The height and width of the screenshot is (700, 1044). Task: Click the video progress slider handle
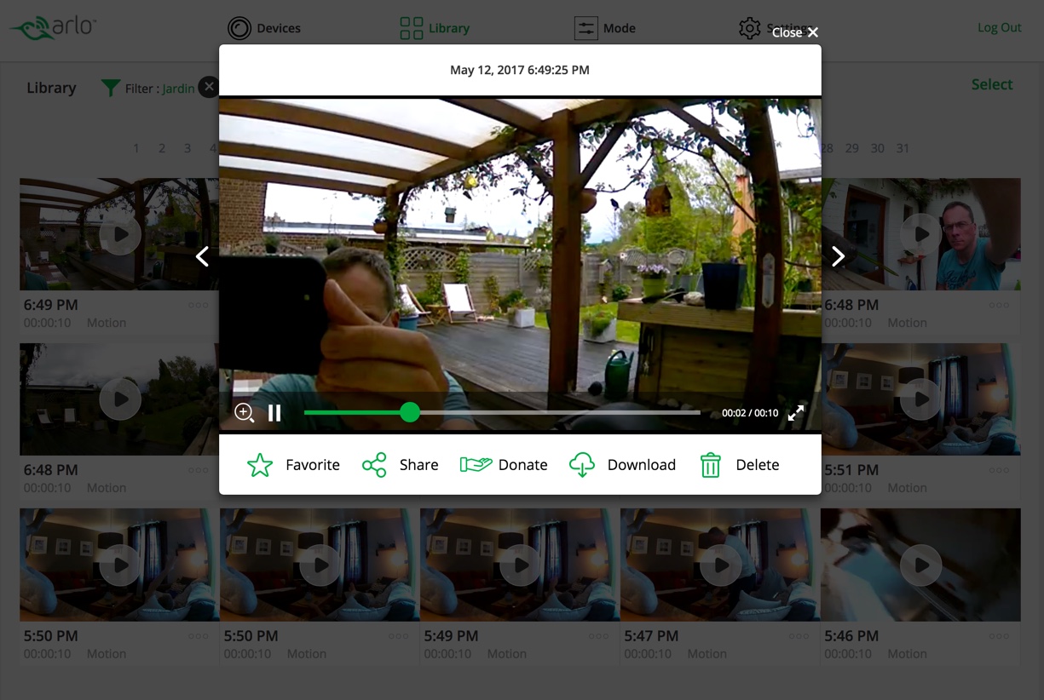tap(410, 413)
